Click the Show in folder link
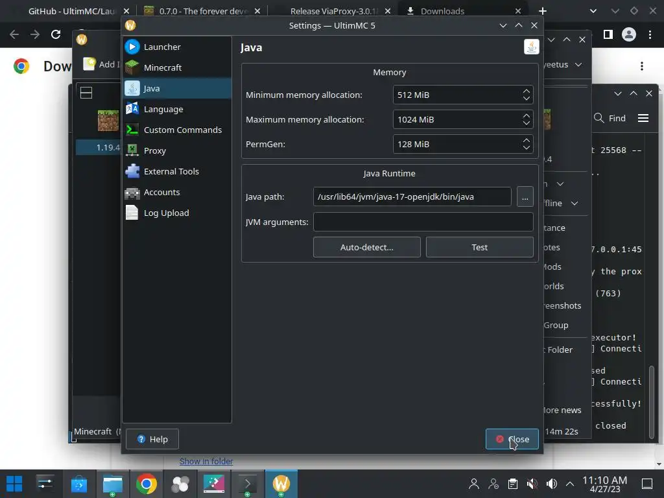 point(206,461)
